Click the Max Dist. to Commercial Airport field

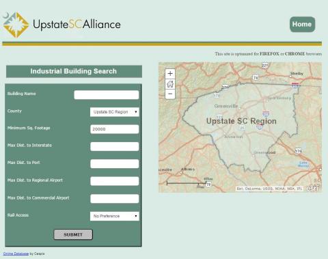click(x=115, y=199)
